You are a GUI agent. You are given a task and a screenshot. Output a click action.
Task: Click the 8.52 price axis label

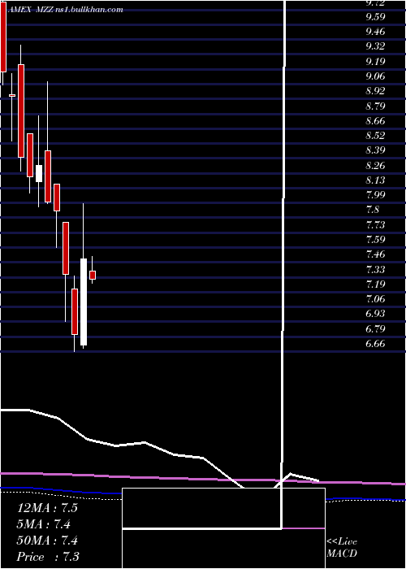pyautogui.click(x=375, y=136)
